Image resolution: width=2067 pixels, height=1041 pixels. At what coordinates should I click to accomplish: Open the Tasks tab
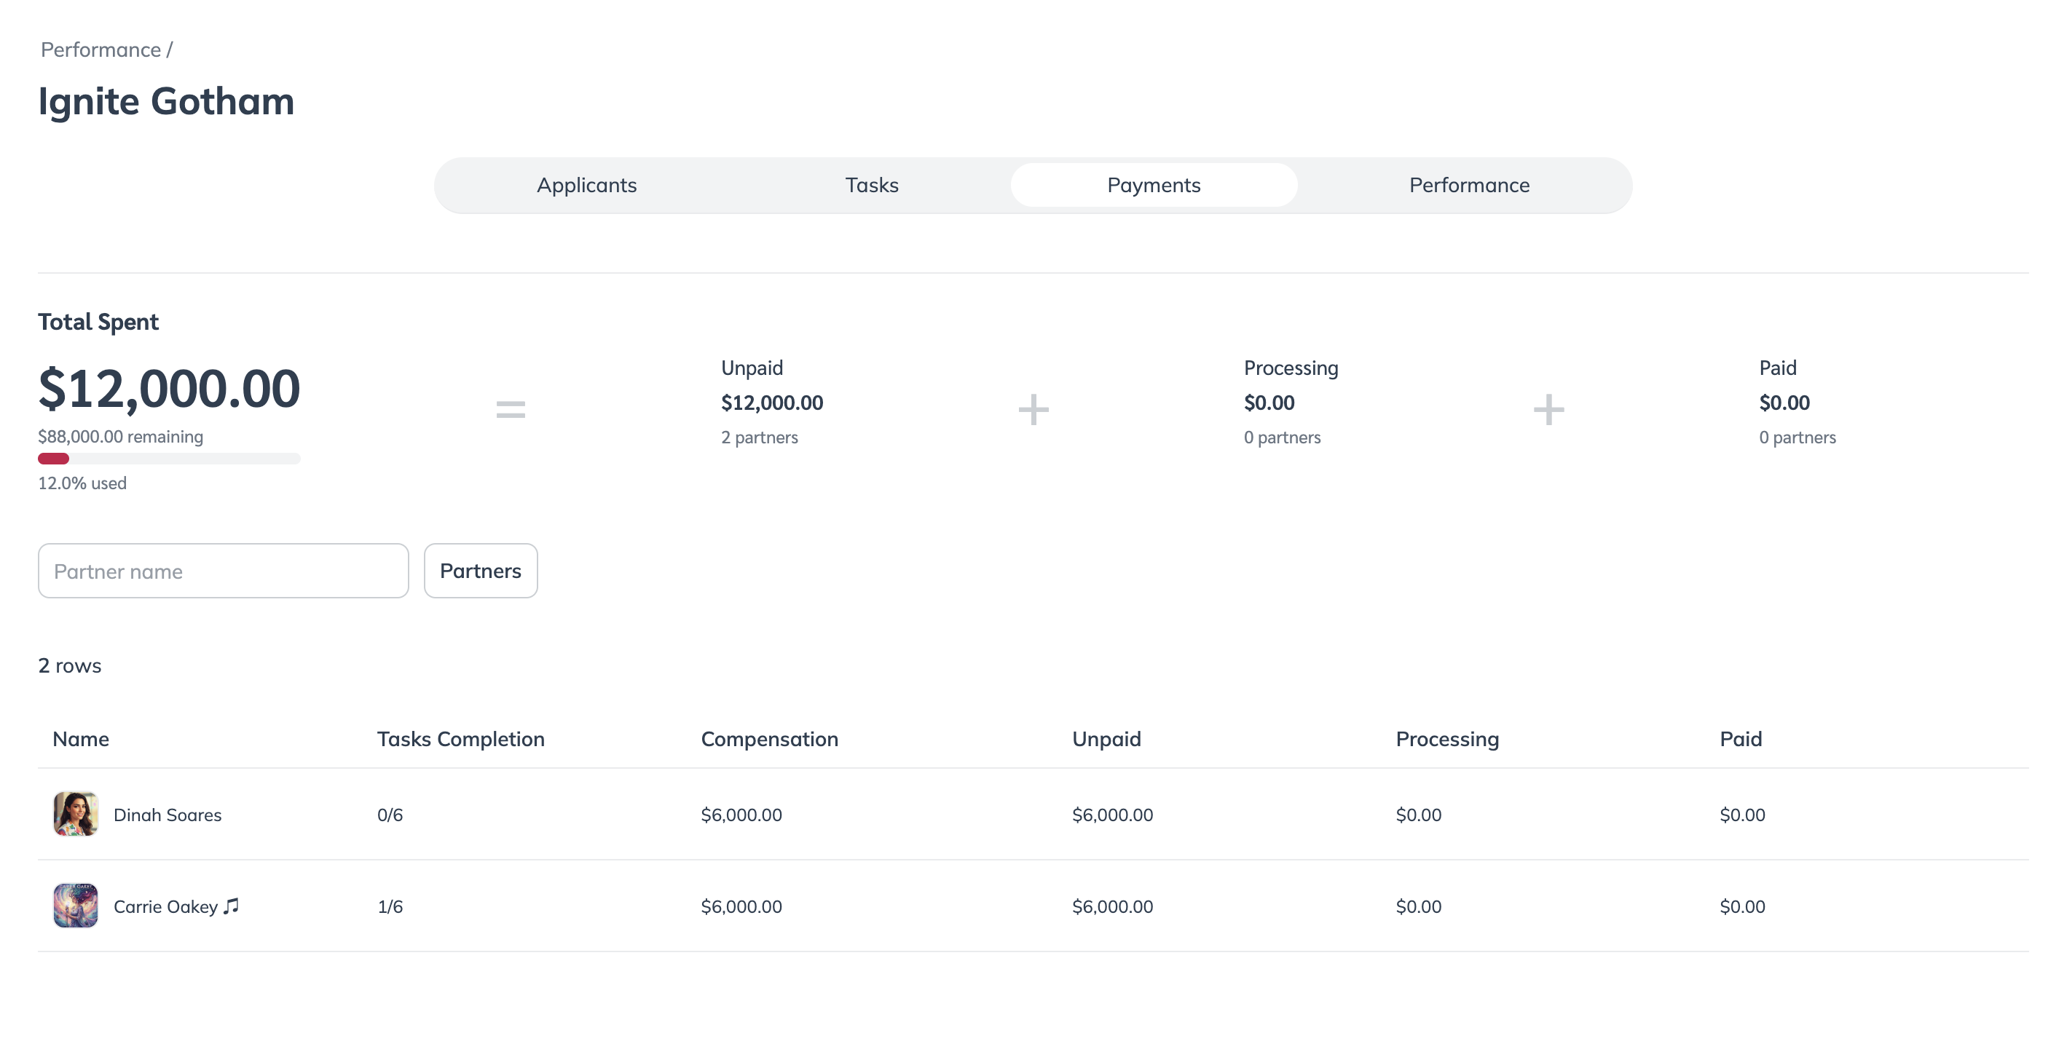870,185
